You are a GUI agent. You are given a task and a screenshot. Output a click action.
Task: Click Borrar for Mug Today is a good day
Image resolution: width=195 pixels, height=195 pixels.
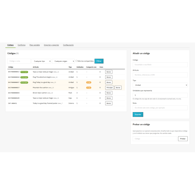click(x=109, y=82)
